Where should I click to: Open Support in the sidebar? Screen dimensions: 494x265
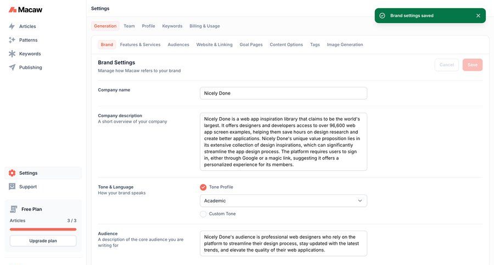click(28, 187)
